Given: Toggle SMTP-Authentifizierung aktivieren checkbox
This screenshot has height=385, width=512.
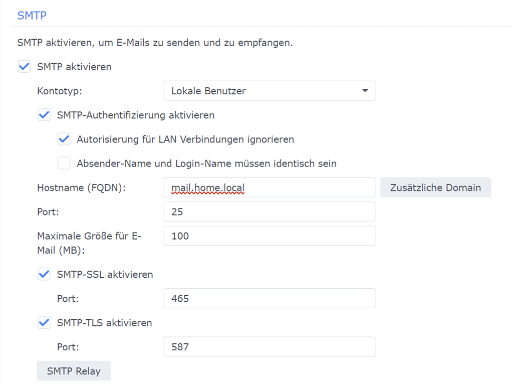Looking at the screenshot, I should pos(44,115).
